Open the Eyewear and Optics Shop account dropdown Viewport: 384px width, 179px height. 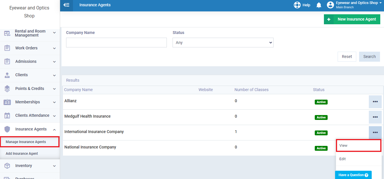(359, 5)
